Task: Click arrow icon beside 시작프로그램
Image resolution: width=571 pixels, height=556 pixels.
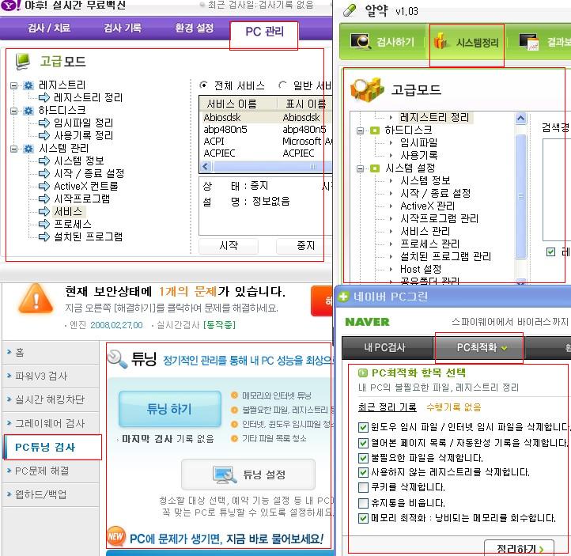Action: pos(44,199)
